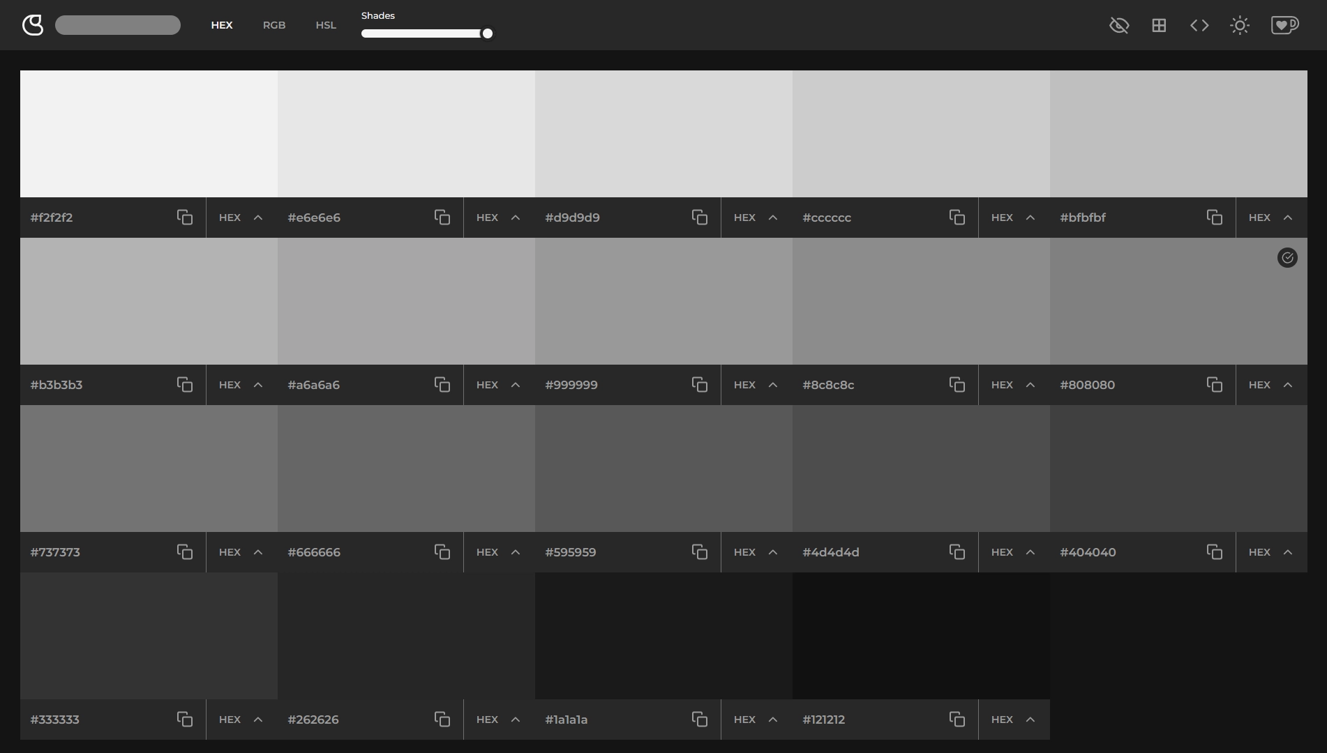Screen dimensions: 1327x753
Task: Switch to the HSL tab
Action: pos(325,25)
